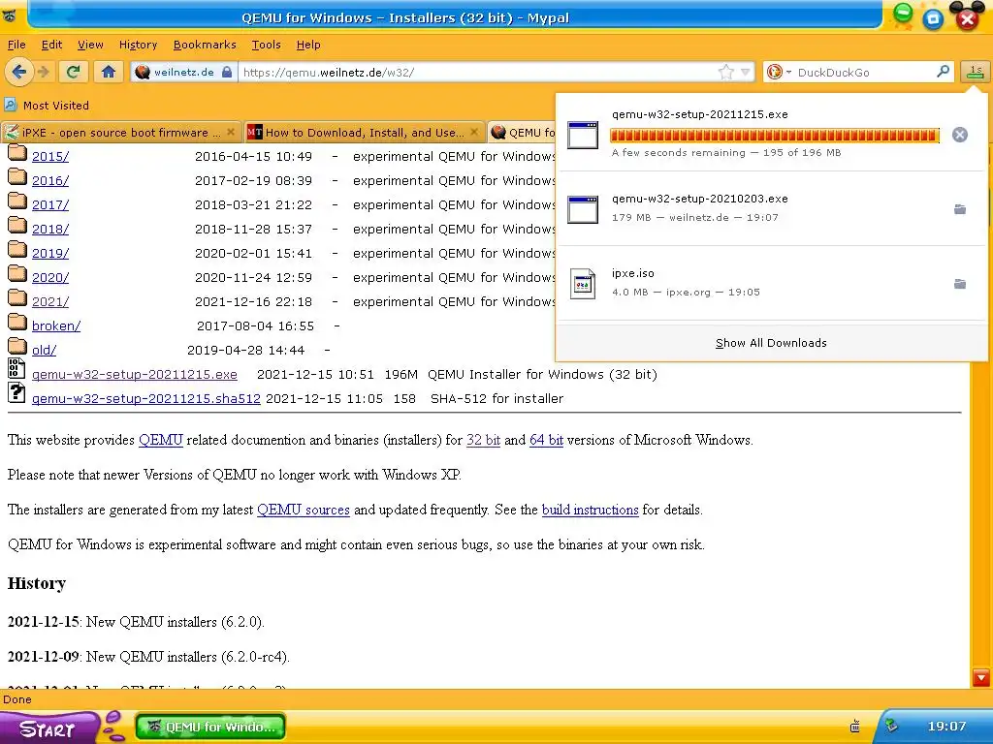Cancel the qemu-w32-setup-20211215.exe download
This screenshot has height=744, width=993.
pos(959,135)
